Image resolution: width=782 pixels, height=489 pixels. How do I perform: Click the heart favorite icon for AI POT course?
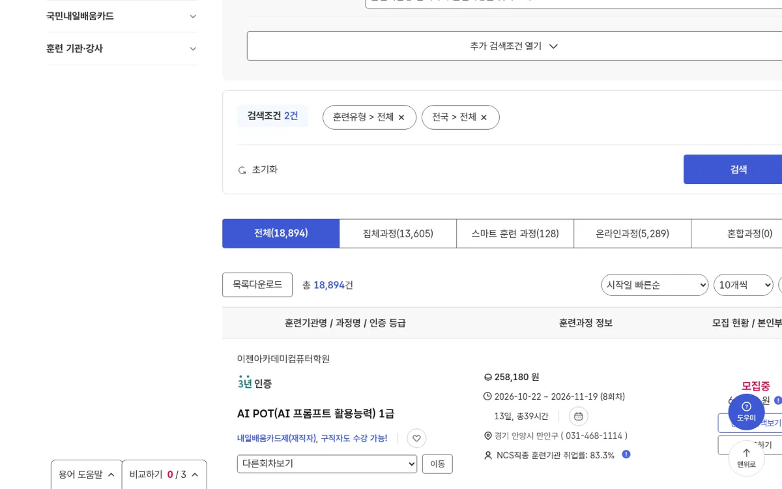(416, 438)
